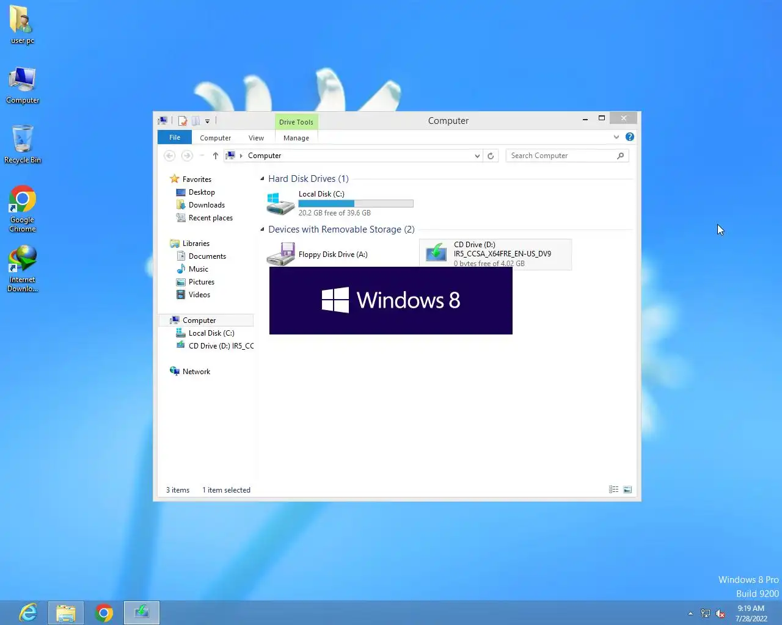Click the IR5_CCSA_X64FRE_EN-US_DV9 label

click(x=502, y=254)
